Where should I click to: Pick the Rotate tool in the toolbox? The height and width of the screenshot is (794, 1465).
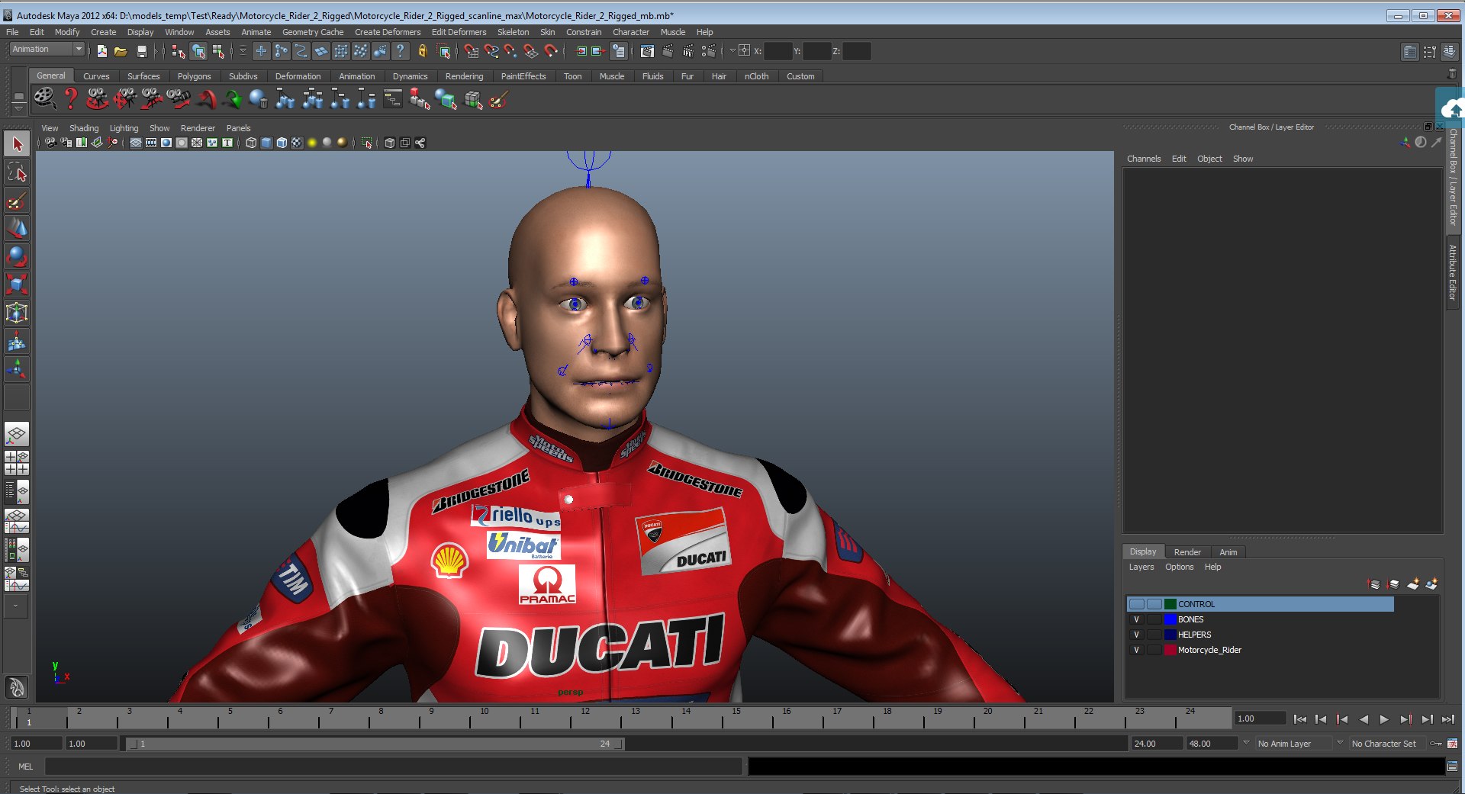[x=17, y=256]
